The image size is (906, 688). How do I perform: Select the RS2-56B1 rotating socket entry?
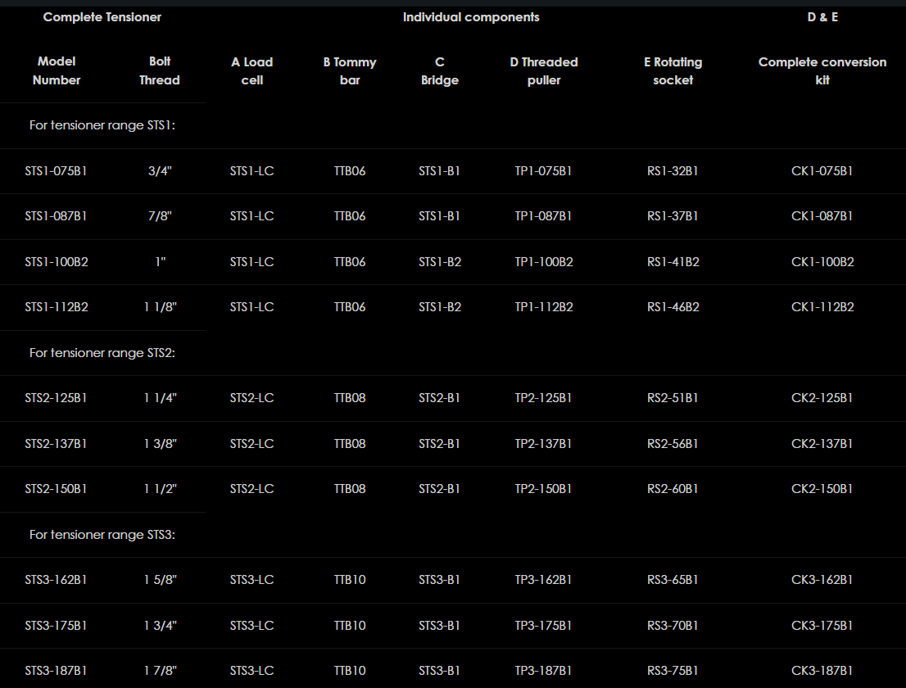click(673, 444)
